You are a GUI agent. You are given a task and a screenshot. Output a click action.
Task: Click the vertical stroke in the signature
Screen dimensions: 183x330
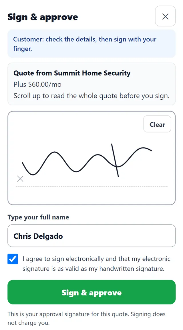pos(115,160)
